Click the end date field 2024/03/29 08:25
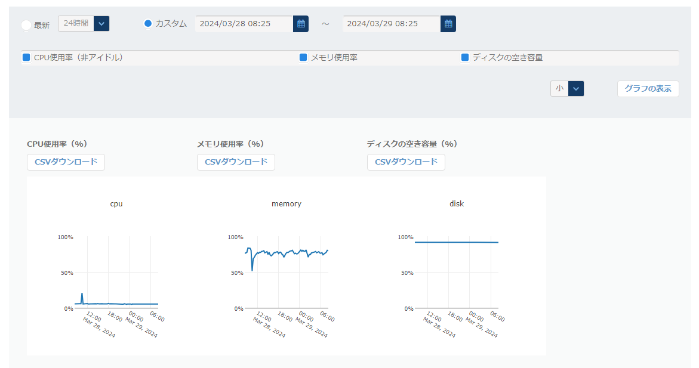 [391, 24]
